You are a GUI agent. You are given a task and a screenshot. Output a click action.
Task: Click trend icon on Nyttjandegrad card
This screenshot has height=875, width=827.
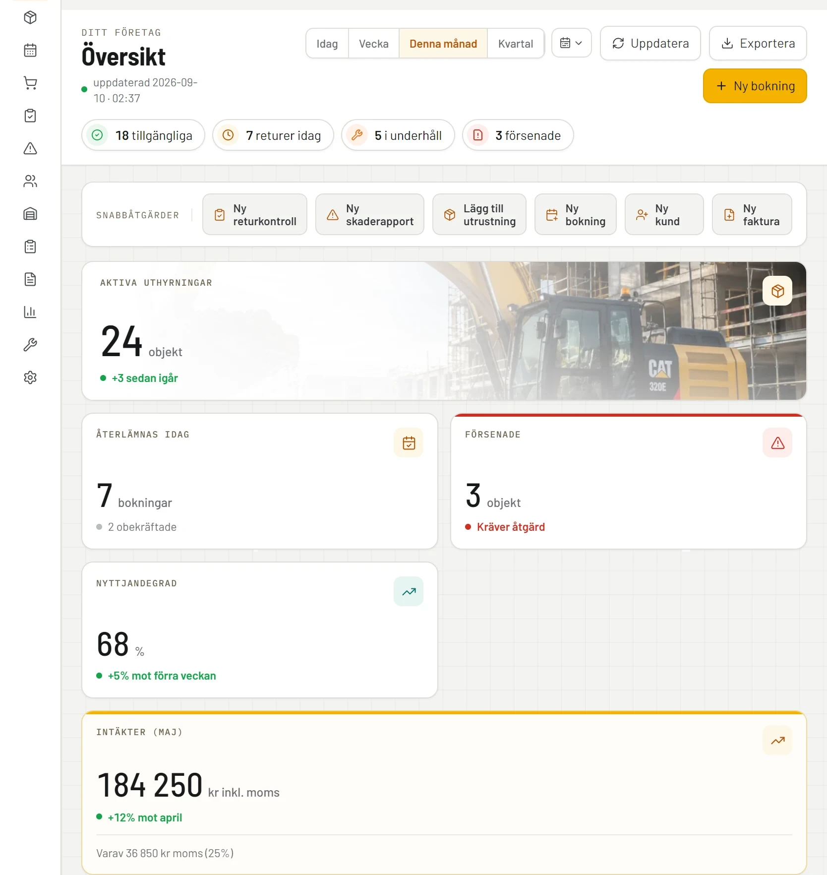click(409, 592)
